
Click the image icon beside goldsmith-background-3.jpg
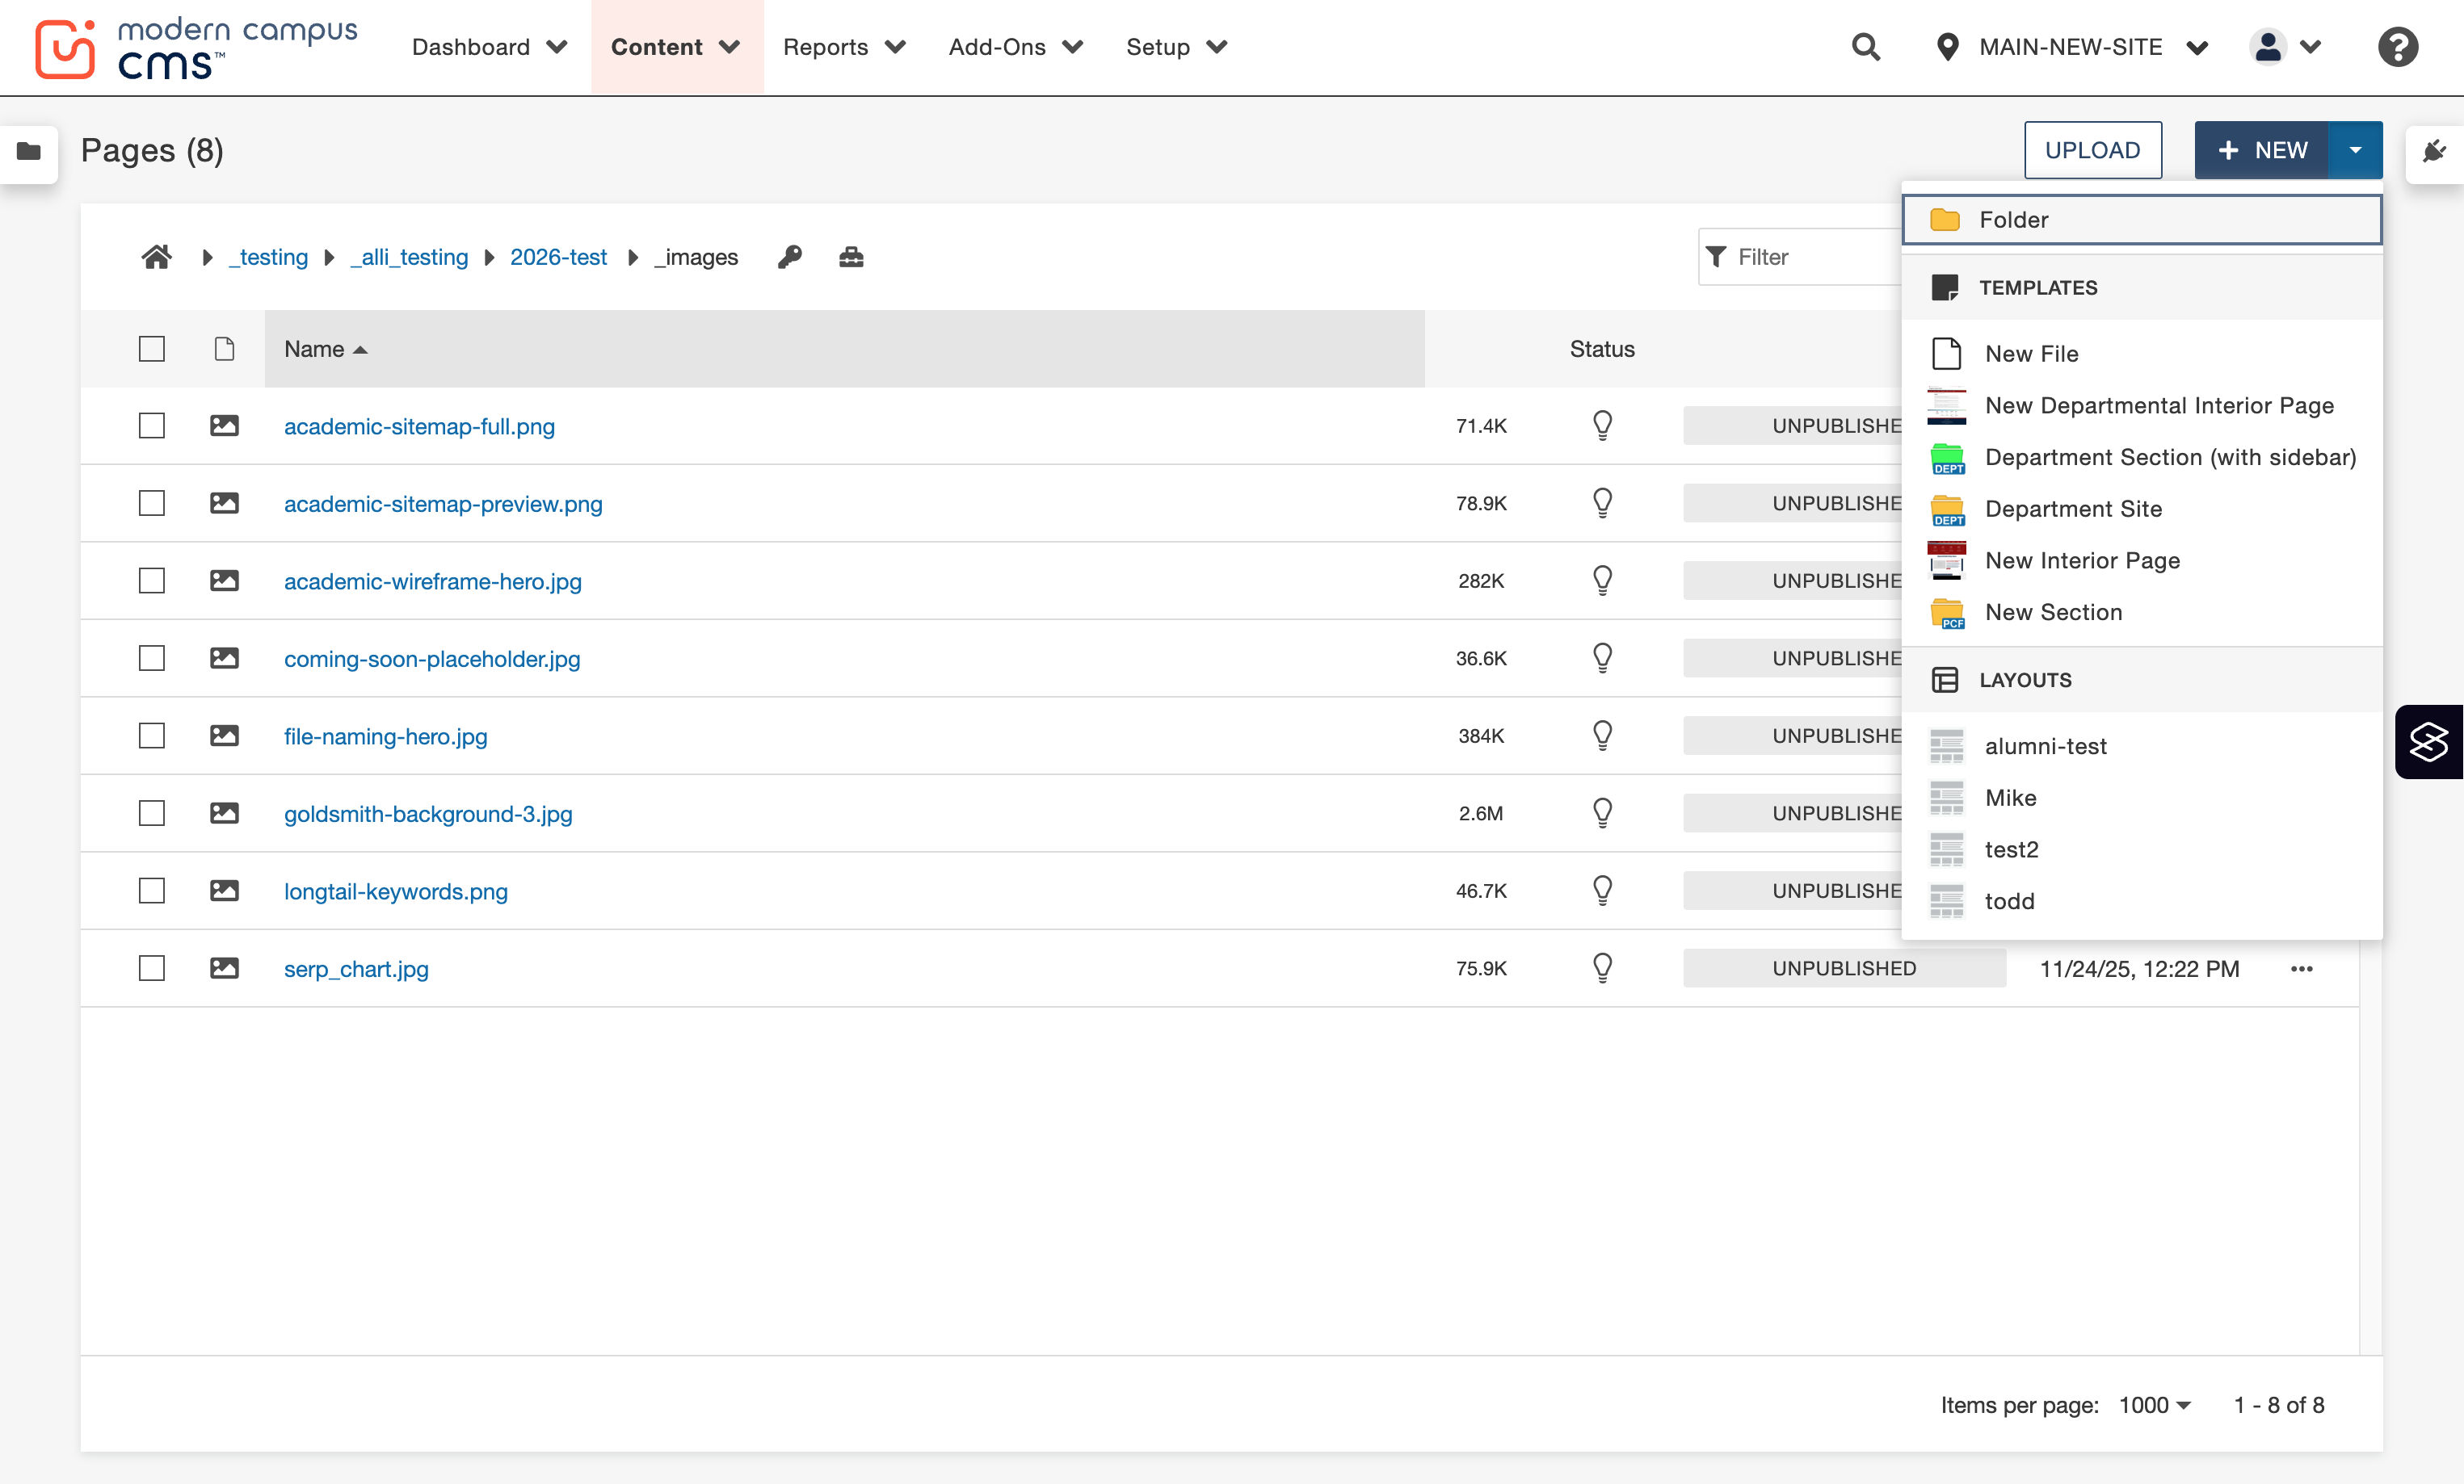224,813
